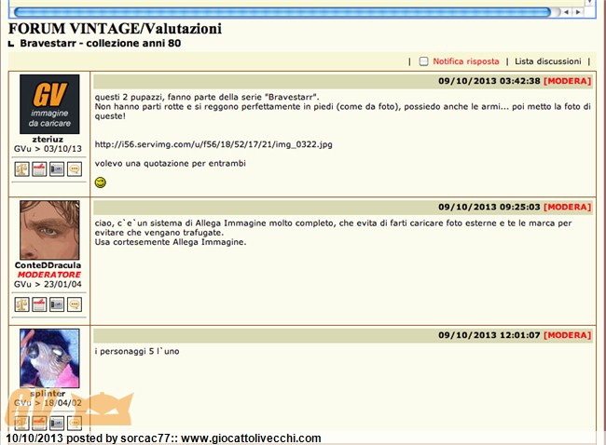Click MODERA on the 09:25:03 post
The image size is (606, 445).
tap(568, 207)
